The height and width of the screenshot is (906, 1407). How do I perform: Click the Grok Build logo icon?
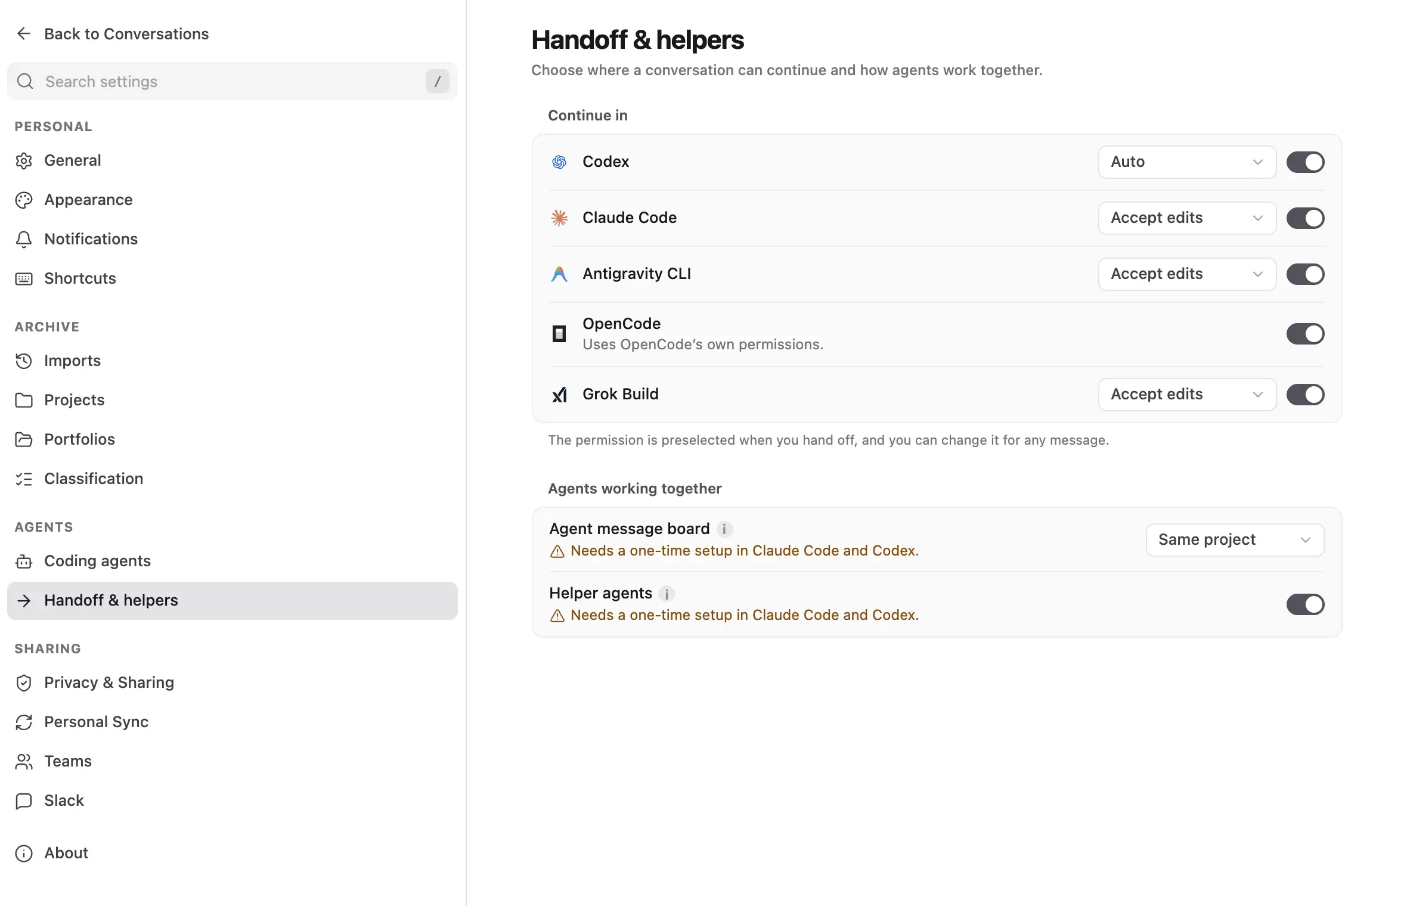[559, 395]
